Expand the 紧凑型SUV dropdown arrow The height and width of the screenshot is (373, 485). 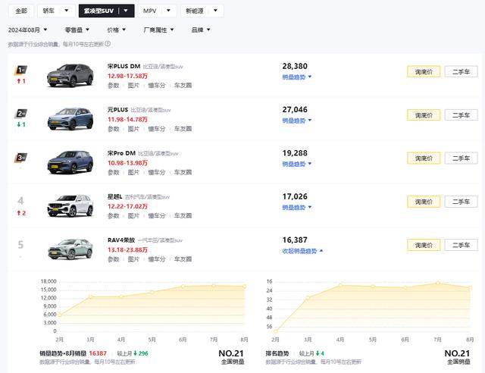click(x=126, y=11)
